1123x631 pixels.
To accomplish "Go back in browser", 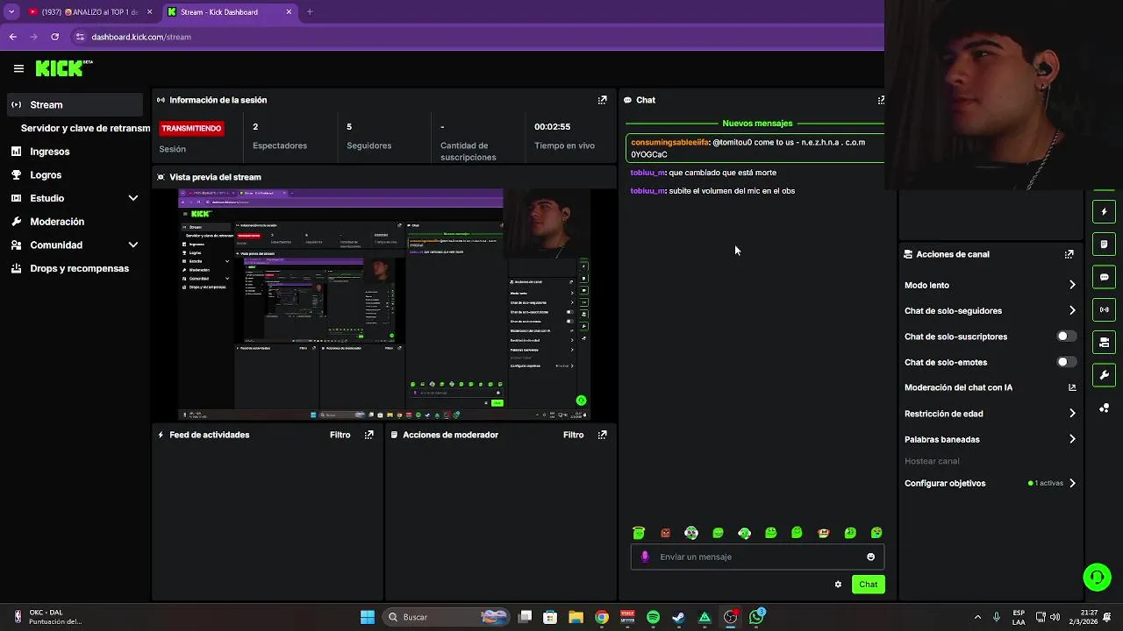I will [12, 37].
